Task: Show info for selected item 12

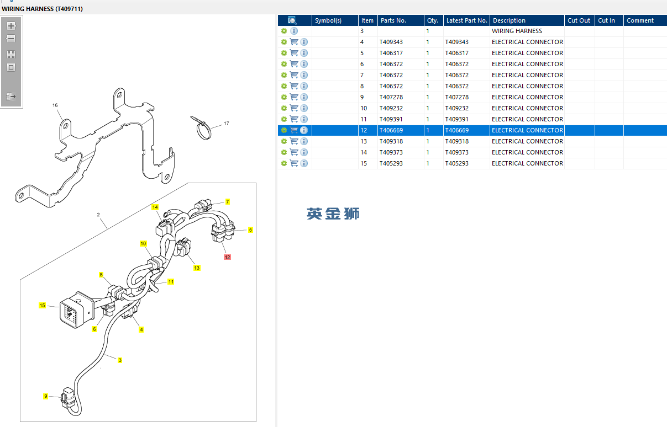Action: 304,130
